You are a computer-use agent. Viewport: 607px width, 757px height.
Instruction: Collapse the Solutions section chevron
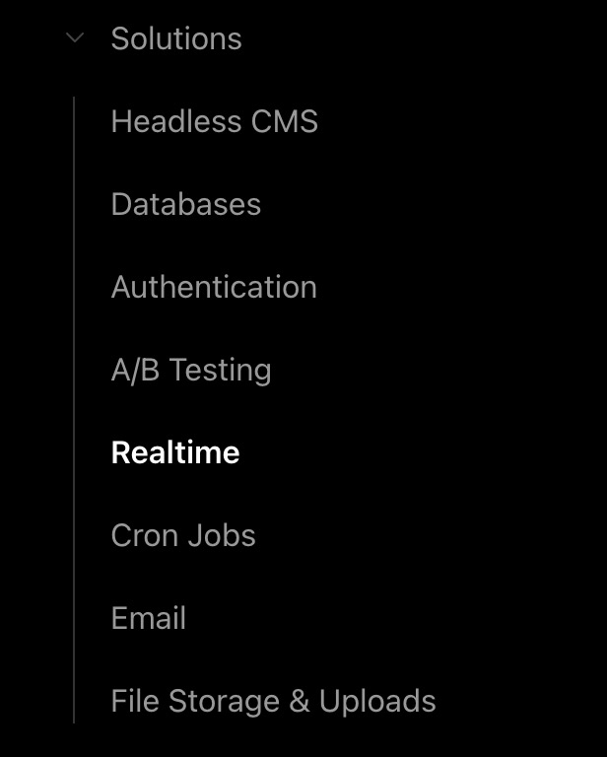tap(74, 38)
